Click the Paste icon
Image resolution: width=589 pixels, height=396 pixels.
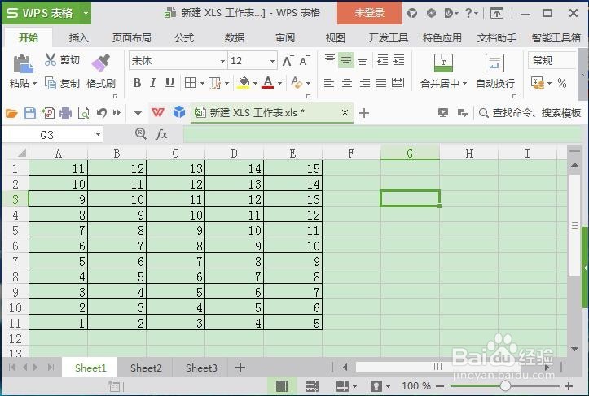tap(23, 63)
